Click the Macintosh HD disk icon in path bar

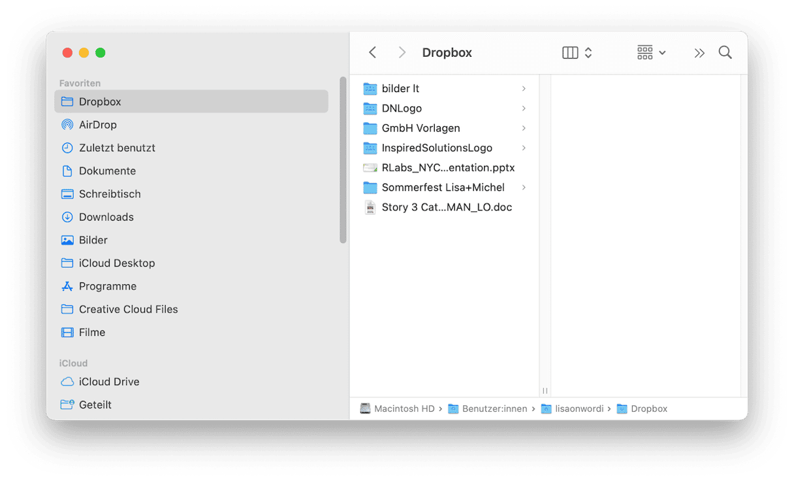click(x=365, y=408)
